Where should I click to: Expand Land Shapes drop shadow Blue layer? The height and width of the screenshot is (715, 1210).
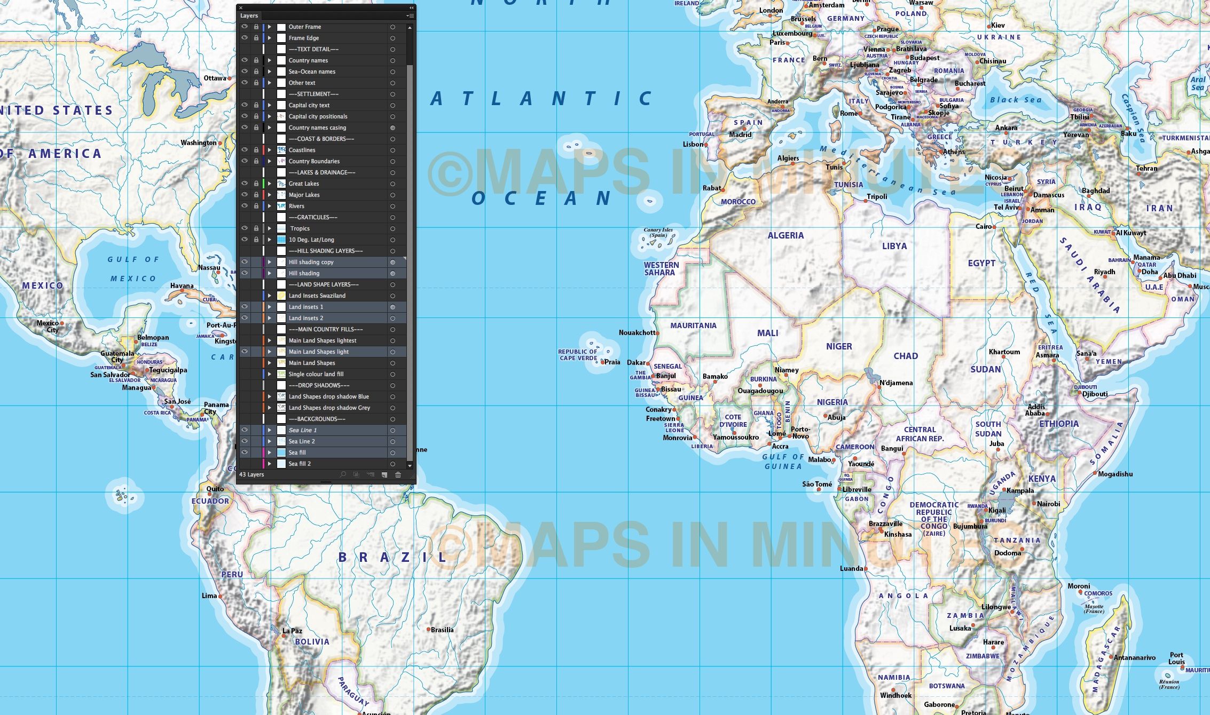tap(270, 396)
